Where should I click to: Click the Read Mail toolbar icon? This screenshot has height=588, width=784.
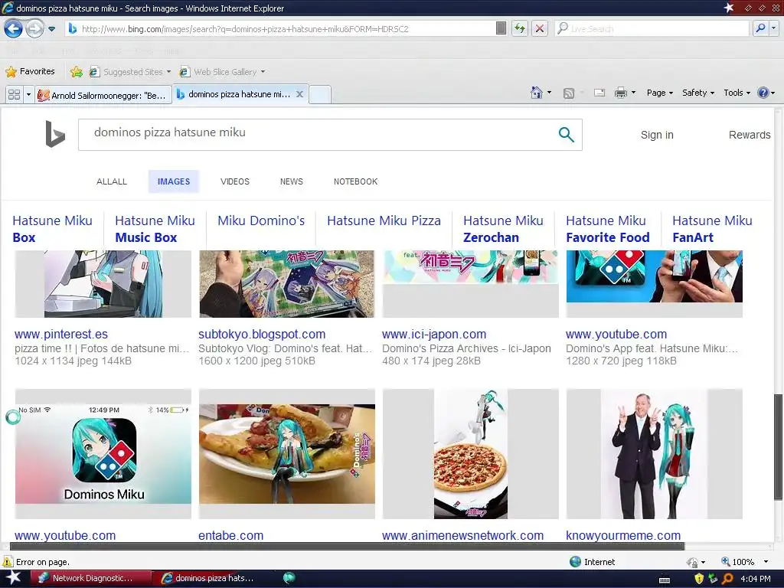tap(599, 93)
